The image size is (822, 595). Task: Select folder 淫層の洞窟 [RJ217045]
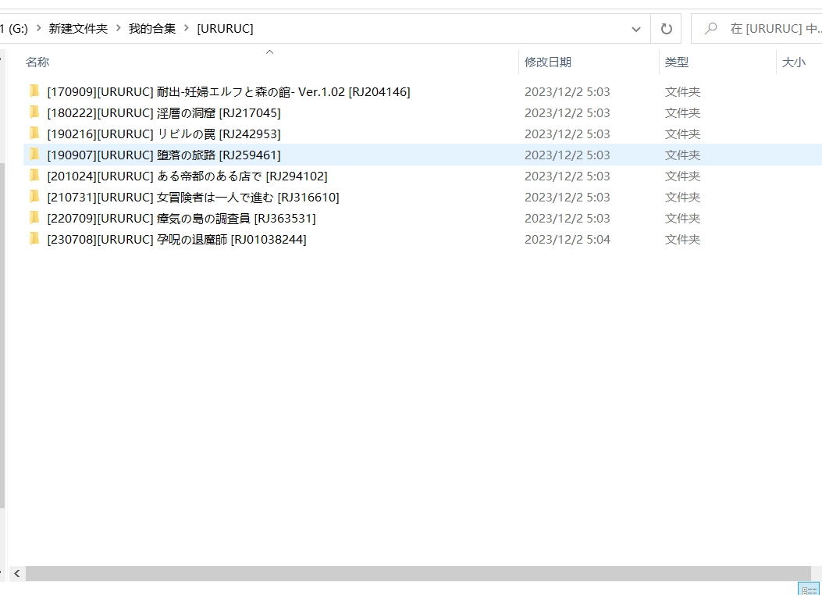point(164,112)
